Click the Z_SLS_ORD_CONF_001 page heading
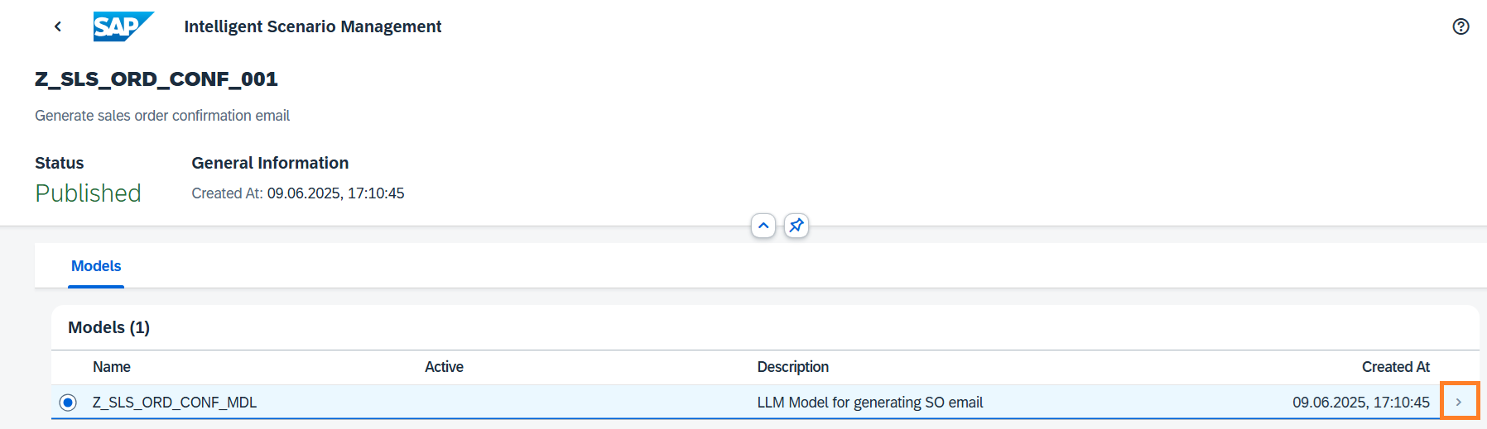 coord(156,79)
